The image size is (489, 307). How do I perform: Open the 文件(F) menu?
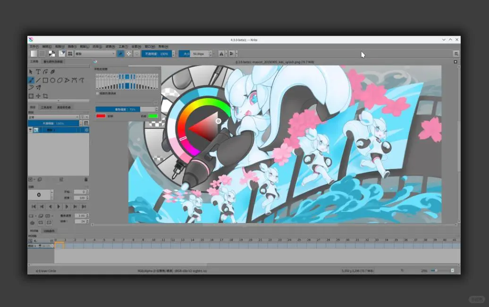click(x=34, y=46)
